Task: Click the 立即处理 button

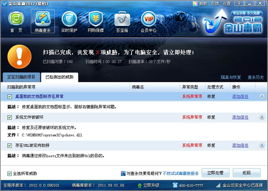Action: coord(215,172)
